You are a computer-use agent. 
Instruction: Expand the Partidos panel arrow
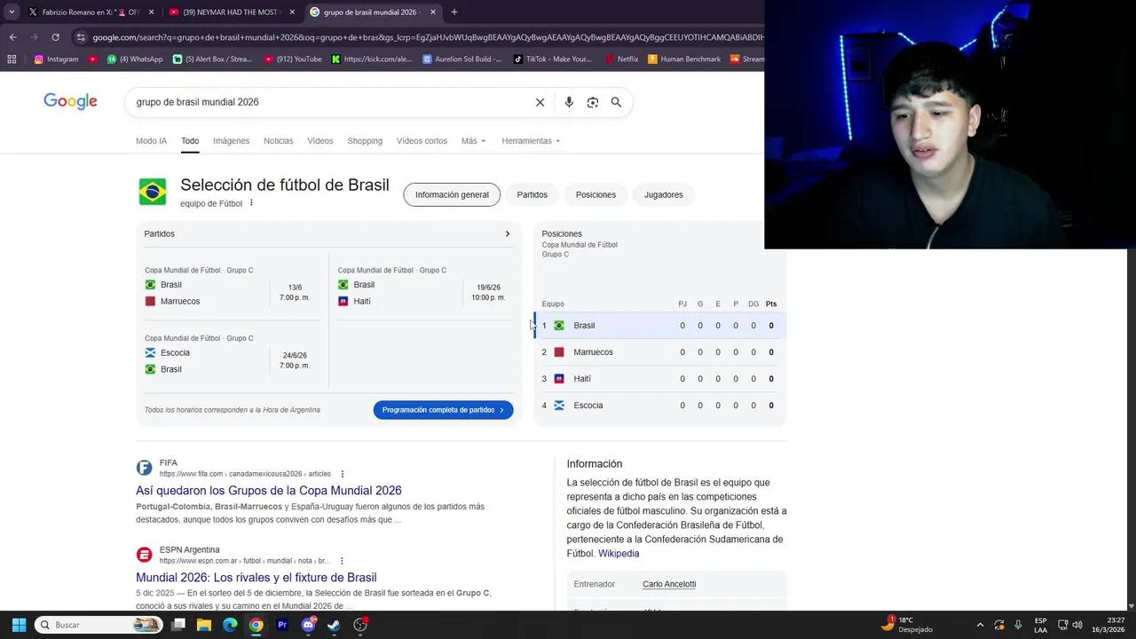[x=508, y=234]
